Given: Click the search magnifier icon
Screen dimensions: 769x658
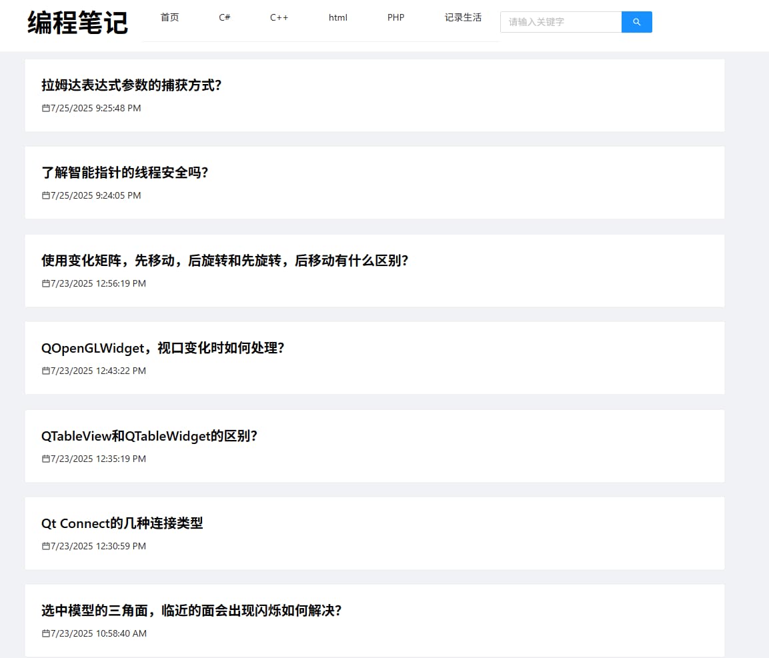Looking at the screenshot, I should point(636,22).
